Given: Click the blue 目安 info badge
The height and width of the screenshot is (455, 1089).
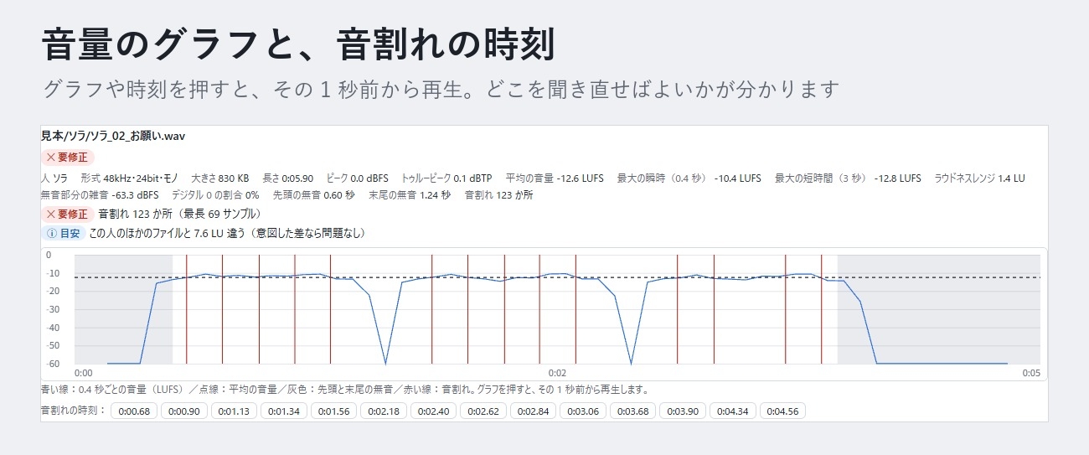Looking at the screenshot, I should 63,233.
